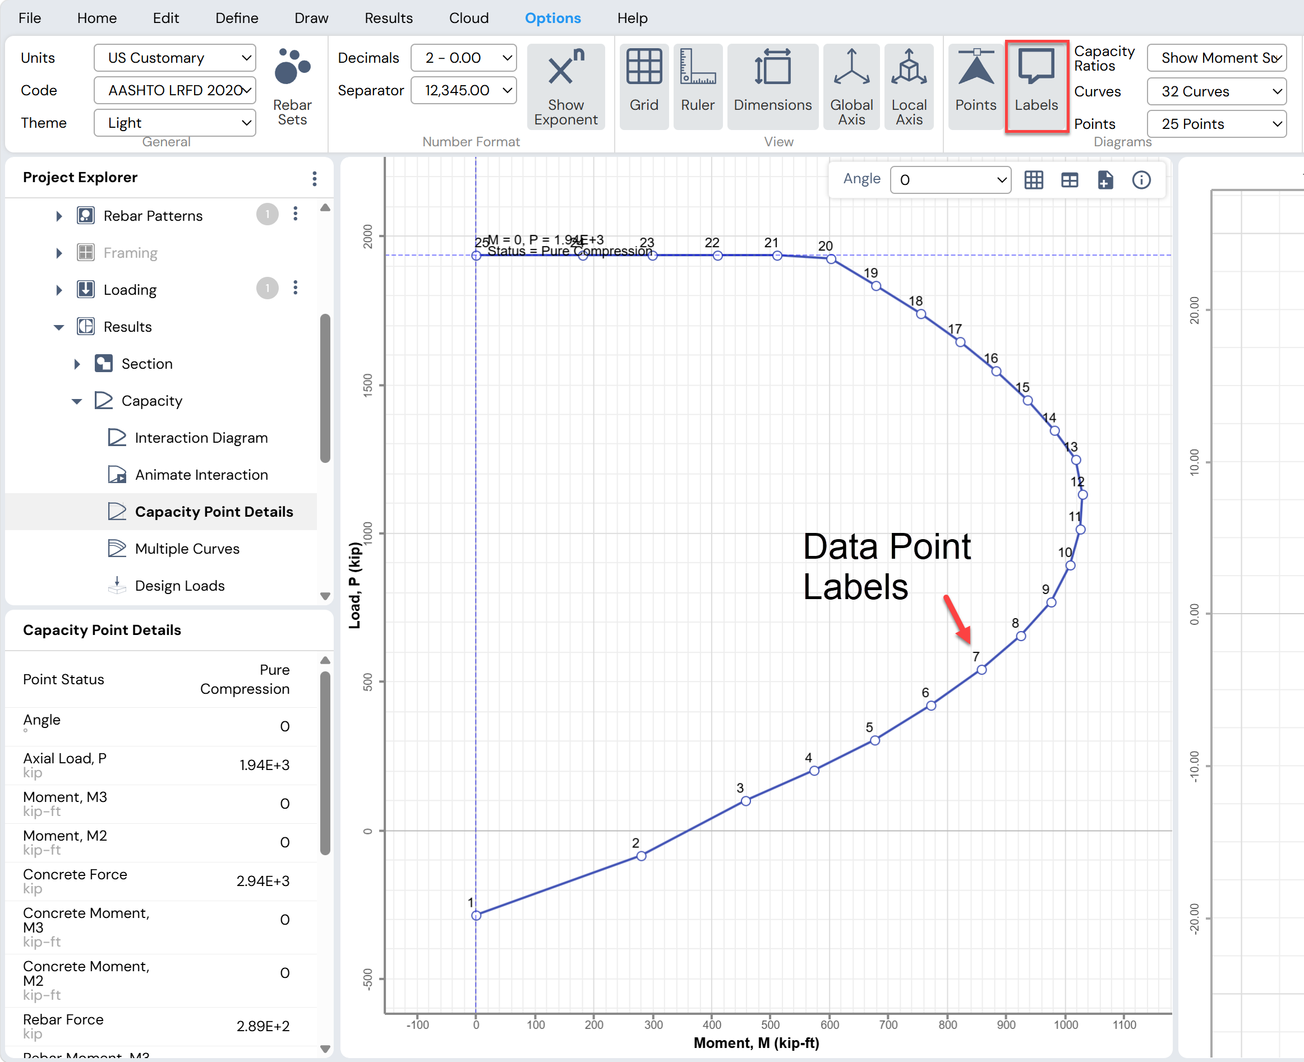Toggle the Ruler view button
Image resolution: width=1304 pixels, height=1062 pixels.
697,86
